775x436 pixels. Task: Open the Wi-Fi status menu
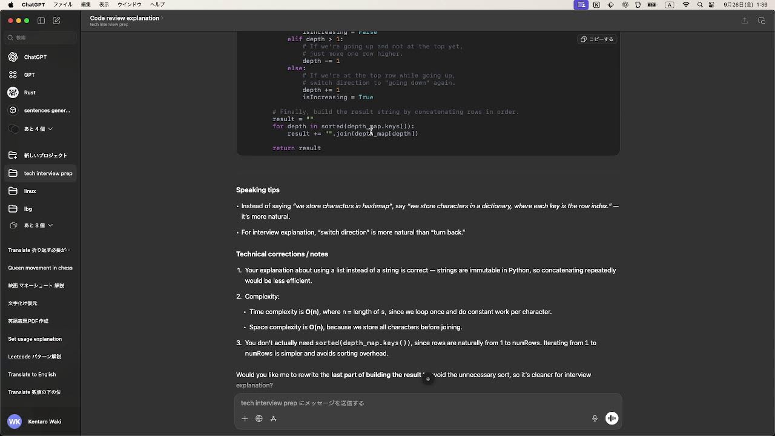686,5
